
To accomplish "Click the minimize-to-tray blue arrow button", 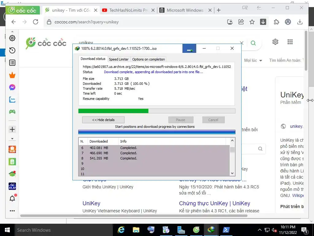I will 189,49.
